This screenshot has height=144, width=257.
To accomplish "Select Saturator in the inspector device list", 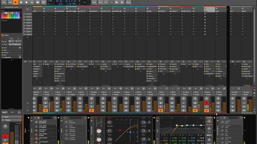I will 11,52.
